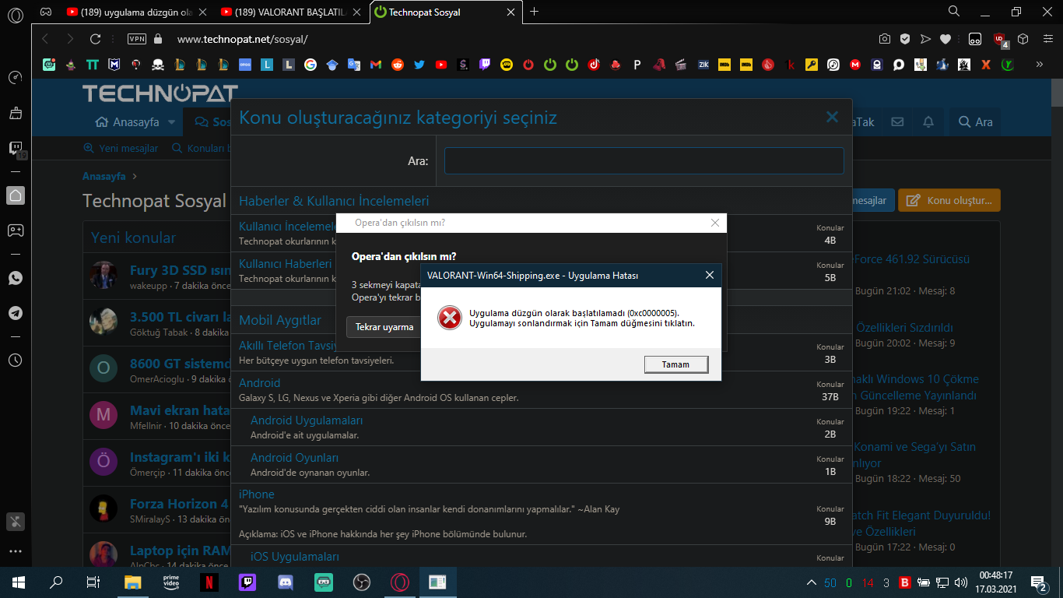Open the site Ara search button

click(x=975, y=122)
